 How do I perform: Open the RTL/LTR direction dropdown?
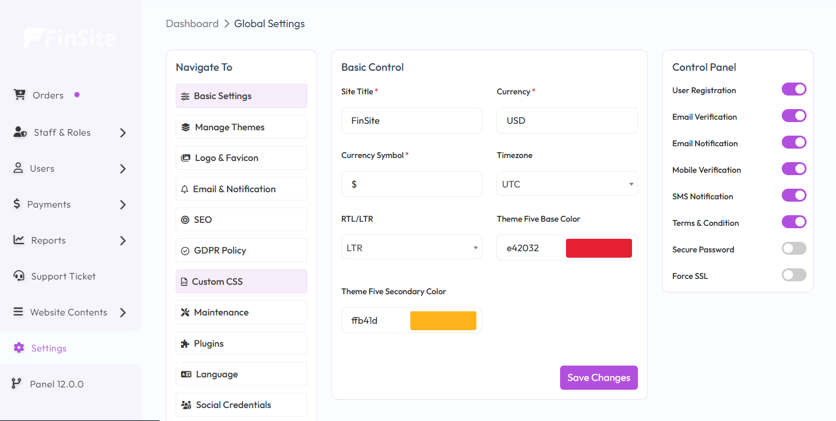coord(412,248)
